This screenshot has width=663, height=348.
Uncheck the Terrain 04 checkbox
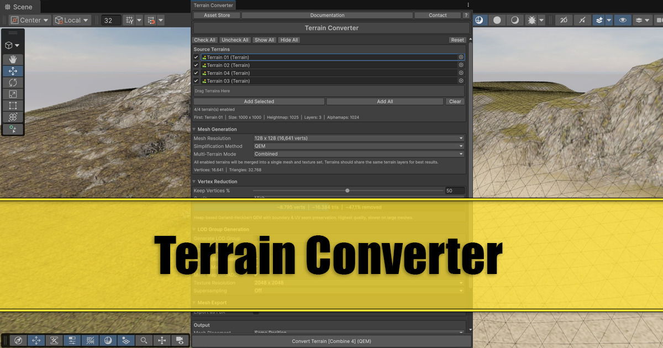pos(196,72)
